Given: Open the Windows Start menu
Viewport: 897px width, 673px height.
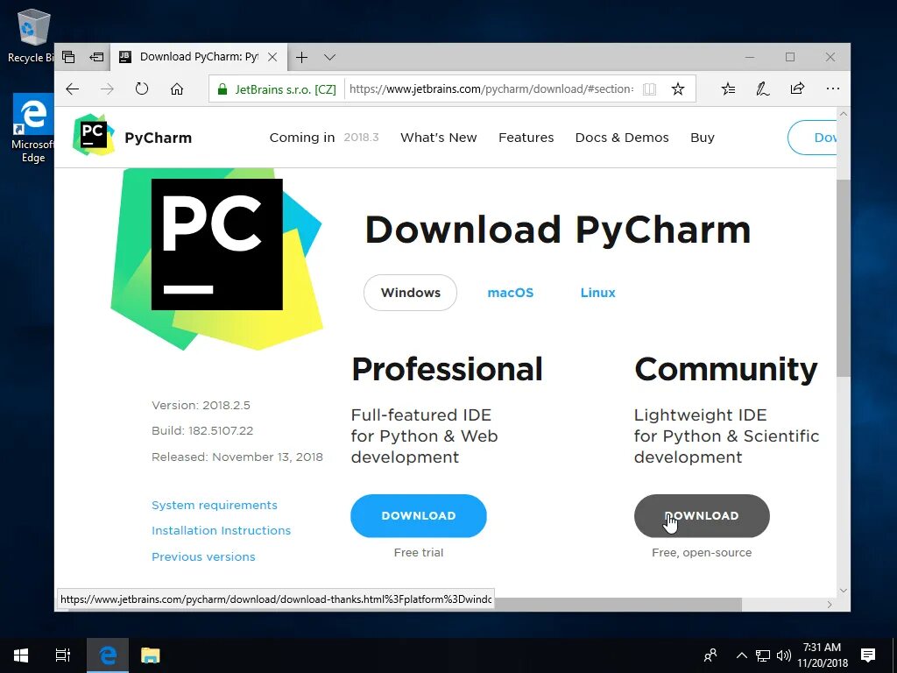Looking at the screenshot, I should pos(21,655).
